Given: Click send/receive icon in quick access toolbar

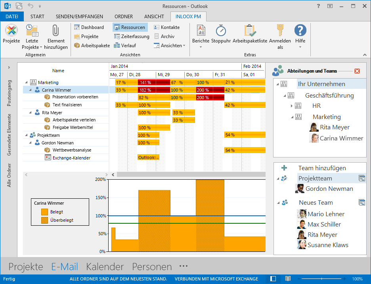Looking at the screenshot, I should coord(19,6).
